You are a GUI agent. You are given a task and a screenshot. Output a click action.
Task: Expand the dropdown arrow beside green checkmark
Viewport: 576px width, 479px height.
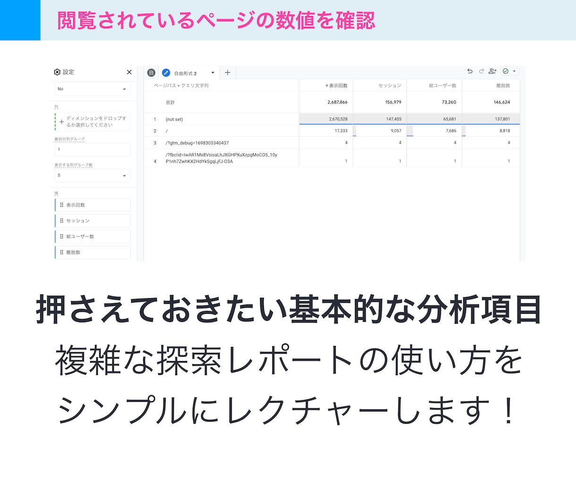click(514, 71)
